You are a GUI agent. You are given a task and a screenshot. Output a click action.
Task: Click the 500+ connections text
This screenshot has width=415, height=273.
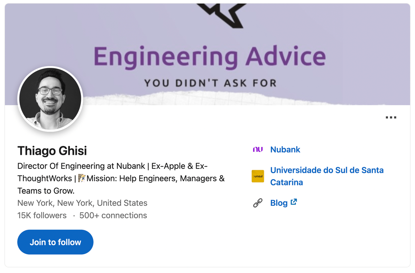point(113,215)
